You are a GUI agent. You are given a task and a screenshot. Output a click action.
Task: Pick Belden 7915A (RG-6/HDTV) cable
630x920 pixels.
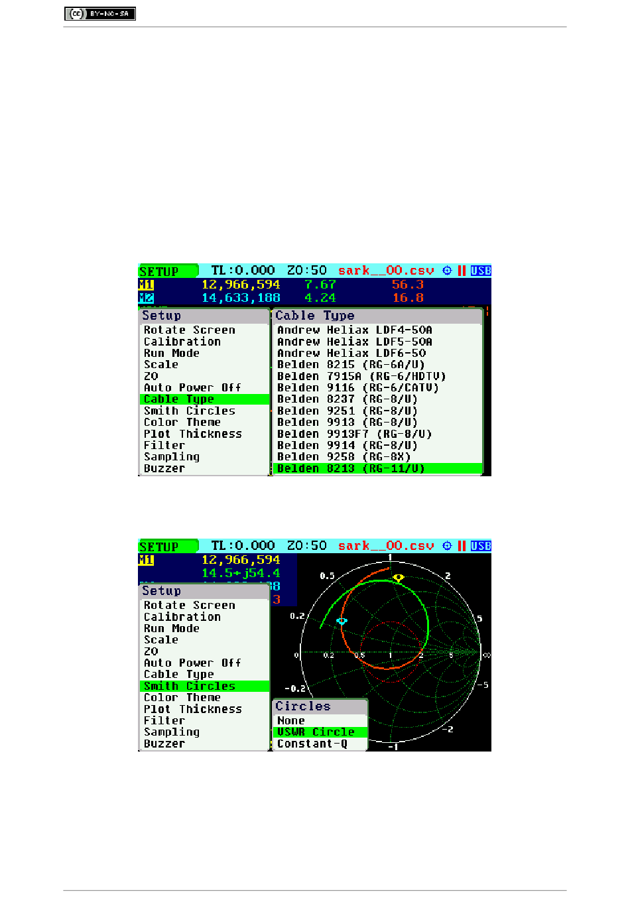pos(377,376)
